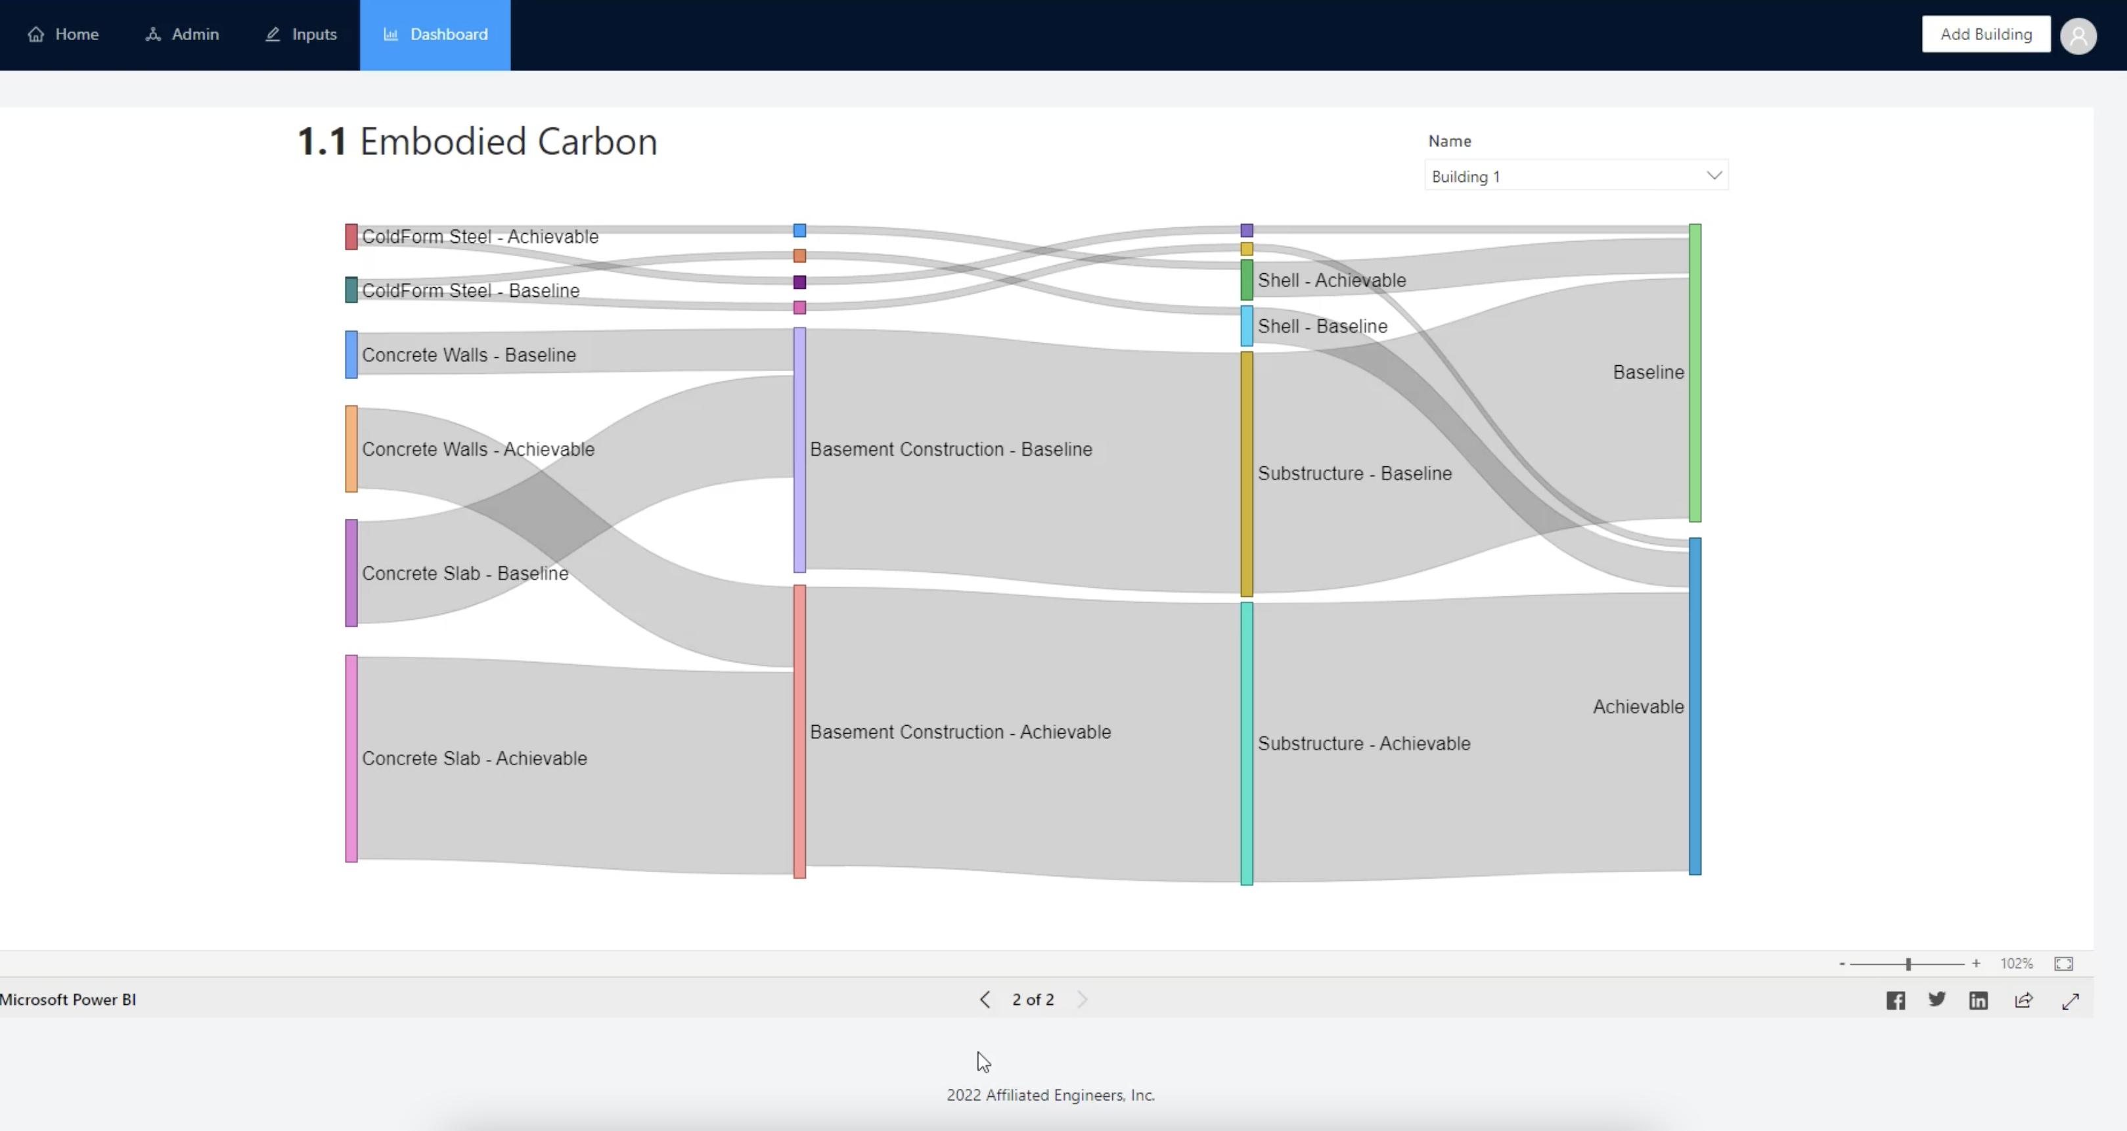
Task: Drag the zoom level slider
Action: click(x=1908, y=962)
